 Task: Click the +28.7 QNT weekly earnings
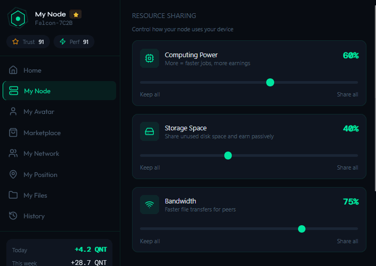coord(89,262)
